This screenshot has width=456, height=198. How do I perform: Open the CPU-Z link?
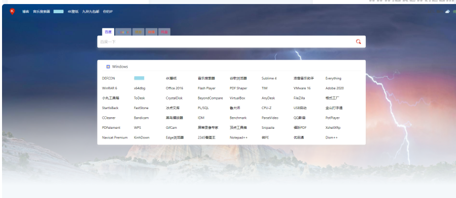point(266,108)
